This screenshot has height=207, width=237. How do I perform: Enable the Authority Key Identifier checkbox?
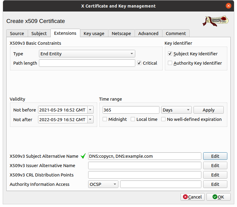(x=170, y=63)
